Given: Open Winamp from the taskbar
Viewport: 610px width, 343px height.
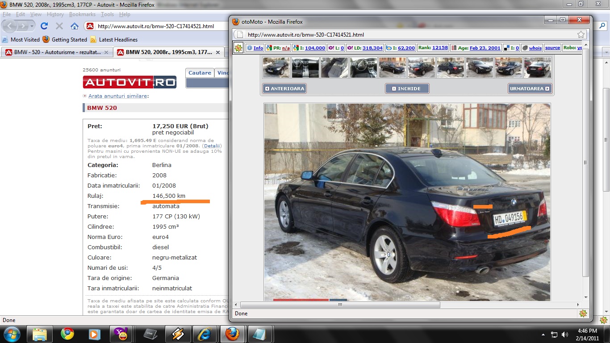Looking at the screenshot, I should (178, 334).
